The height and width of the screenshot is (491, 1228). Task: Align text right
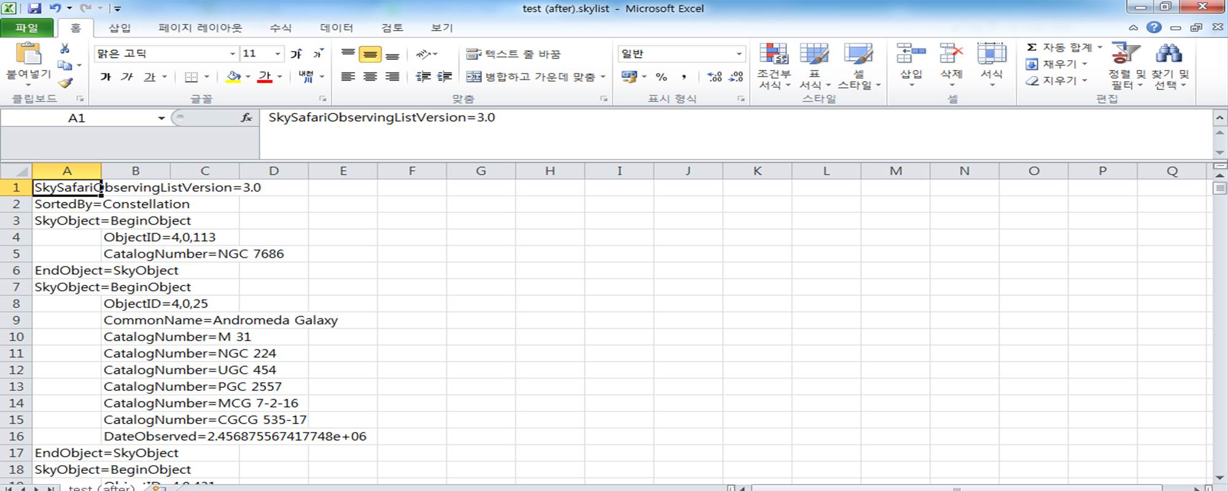tap(392, 77)
